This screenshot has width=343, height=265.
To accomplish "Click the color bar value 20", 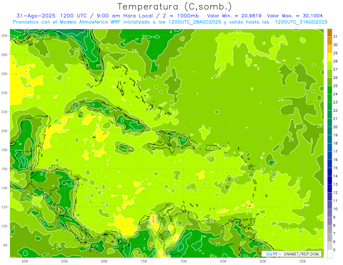I will pos(336,127).
